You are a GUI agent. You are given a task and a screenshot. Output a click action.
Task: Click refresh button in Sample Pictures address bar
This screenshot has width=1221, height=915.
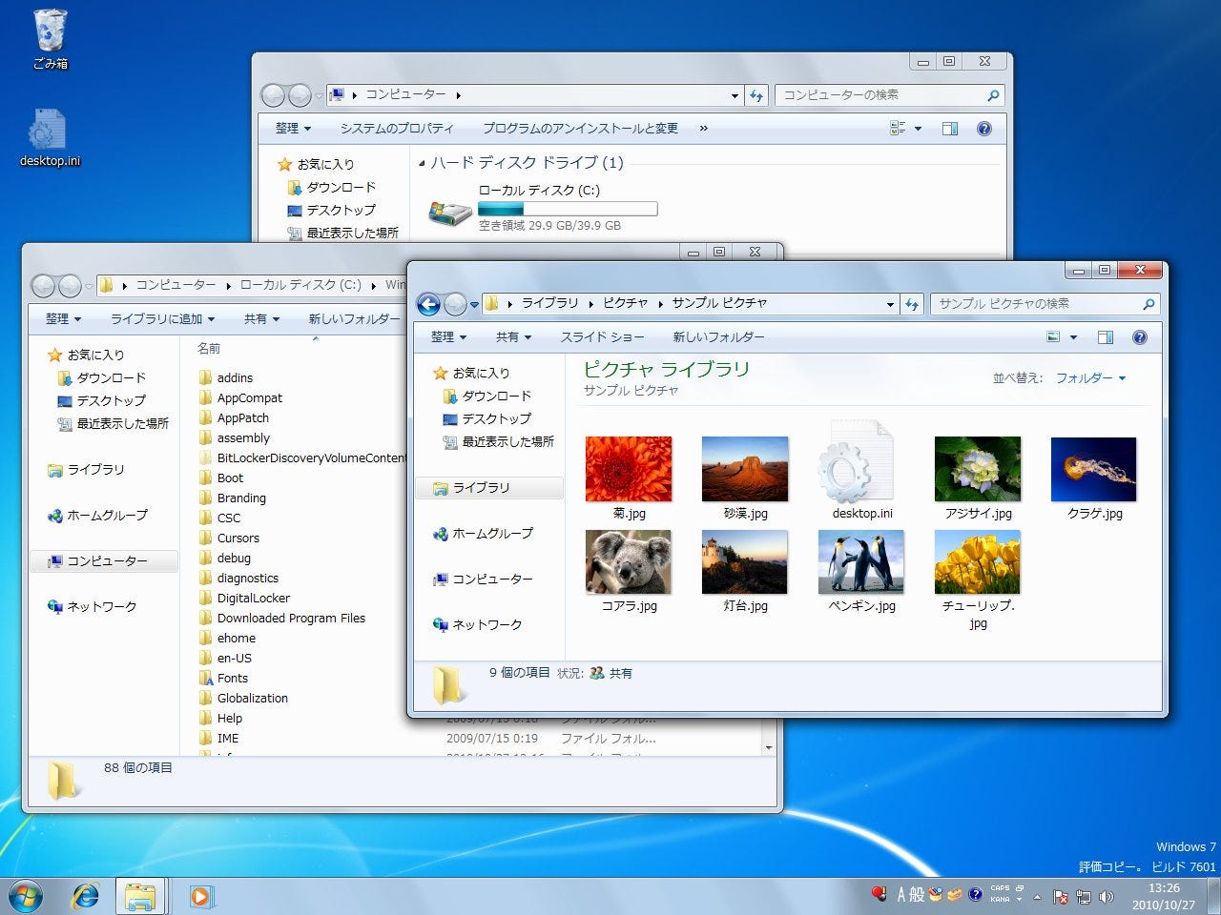pos(912,304)
